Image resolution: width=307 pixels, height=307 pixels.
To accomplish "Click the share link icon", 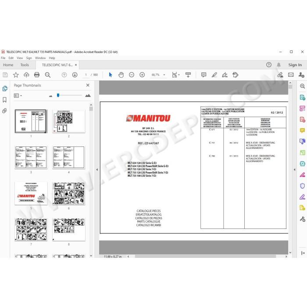I will 280,75.
